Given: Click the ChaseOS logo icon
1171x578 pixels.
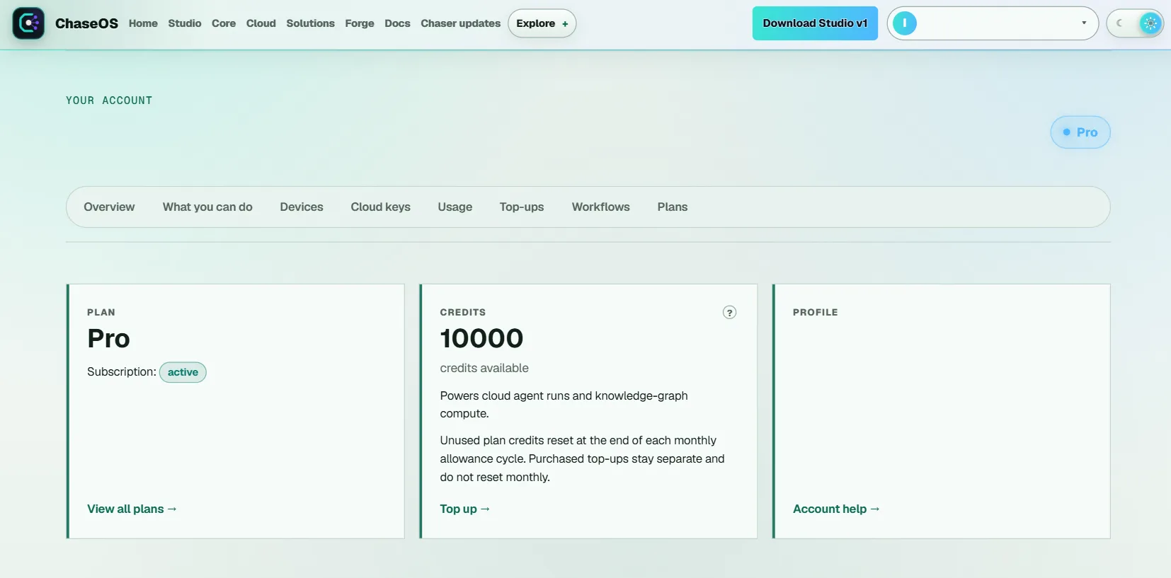Looking at the screenshot, I should tap(28, 23).
